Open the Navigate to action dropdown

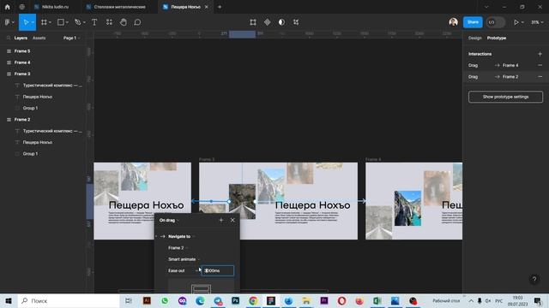click(x=181, y=236)
